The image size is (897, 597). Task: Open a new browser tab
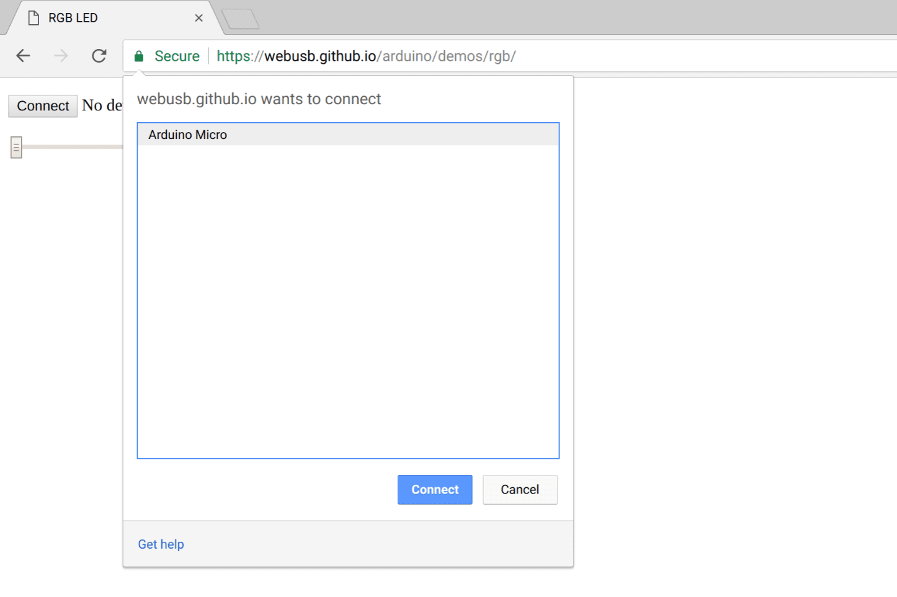click(x=241, y=19)
